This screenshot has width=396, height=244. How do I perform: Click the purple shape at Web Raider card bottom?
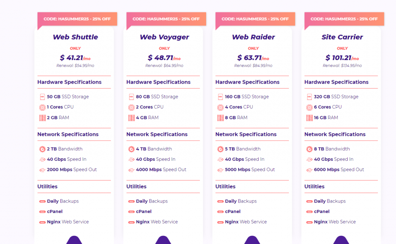(x=252, y=240)
